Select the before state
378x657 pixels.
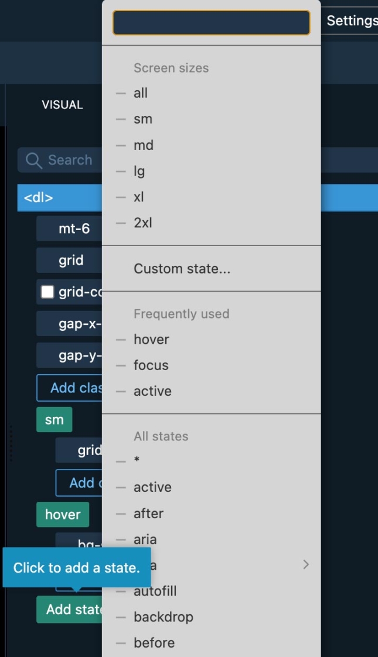click(154, 642)
